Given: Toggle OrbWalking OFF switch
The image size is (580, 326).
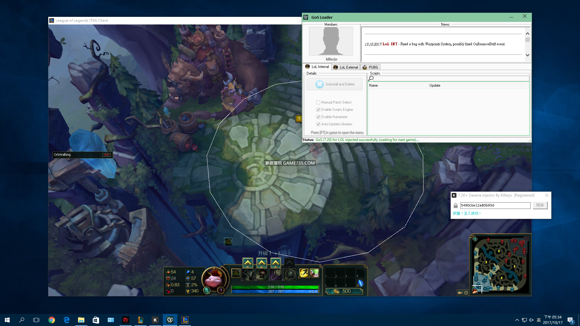Looking at the screenshot, I should tap(106, 155).
